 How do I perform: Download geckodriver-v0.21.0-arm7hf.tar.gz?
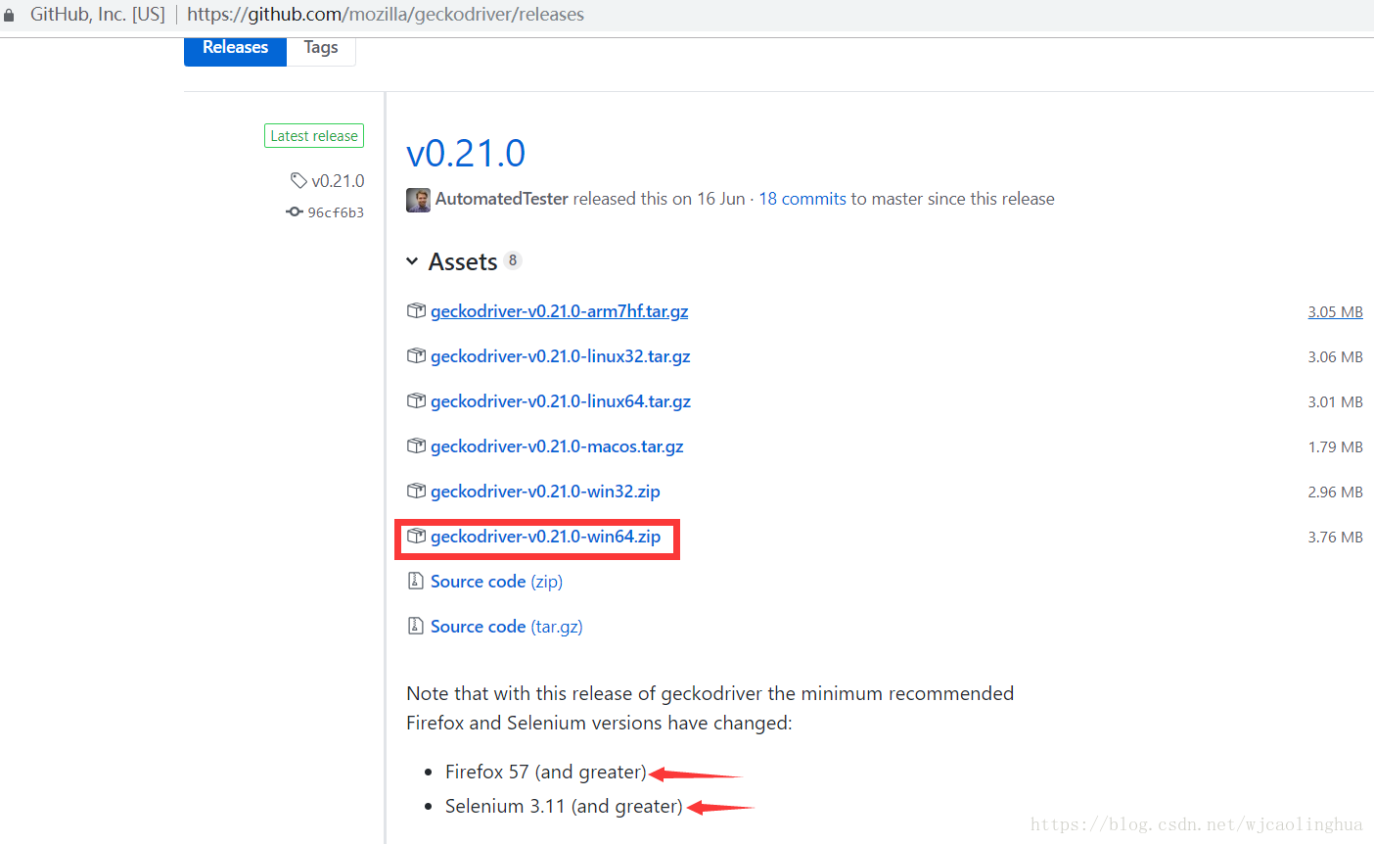(560, 311)
